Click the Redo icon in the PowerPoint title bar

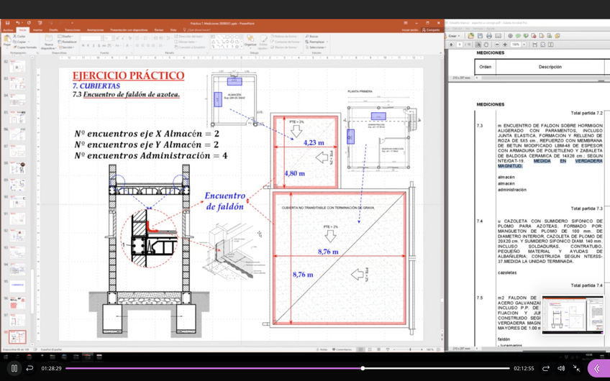click(x=29, y=23)
